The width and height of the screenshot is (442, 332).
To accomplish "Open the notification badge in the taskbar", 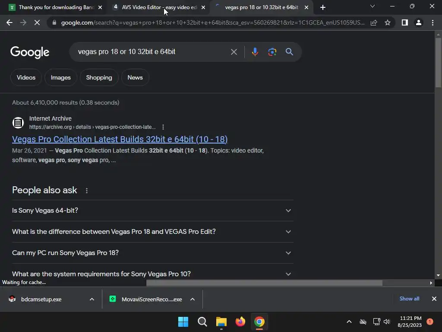I will 430,322.
